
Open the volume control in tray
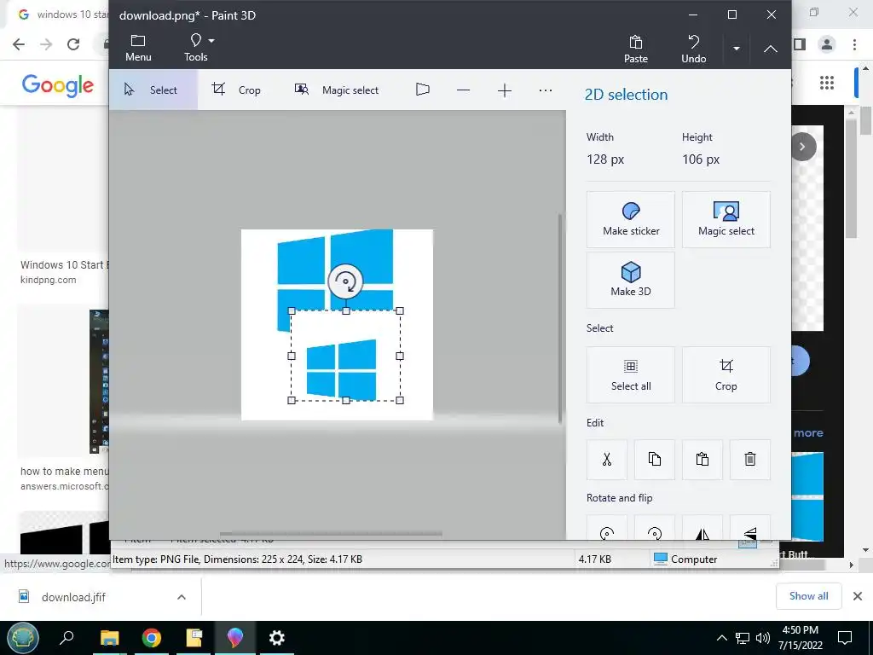coord(763,638)
